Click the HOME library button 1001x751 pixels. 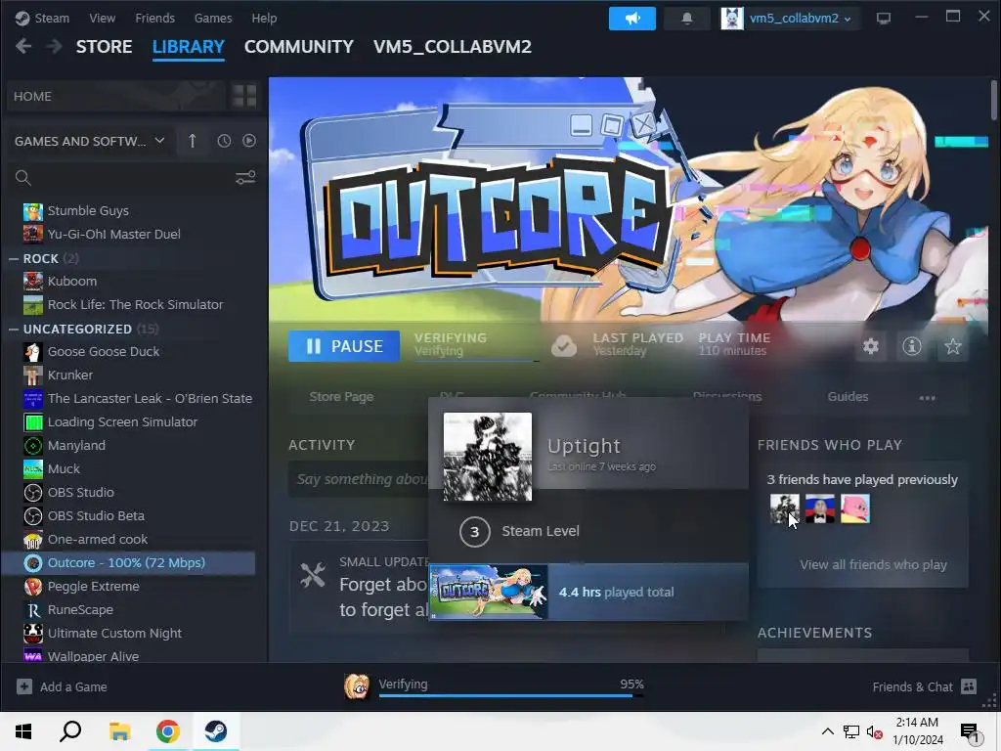[x=116, y=97]
